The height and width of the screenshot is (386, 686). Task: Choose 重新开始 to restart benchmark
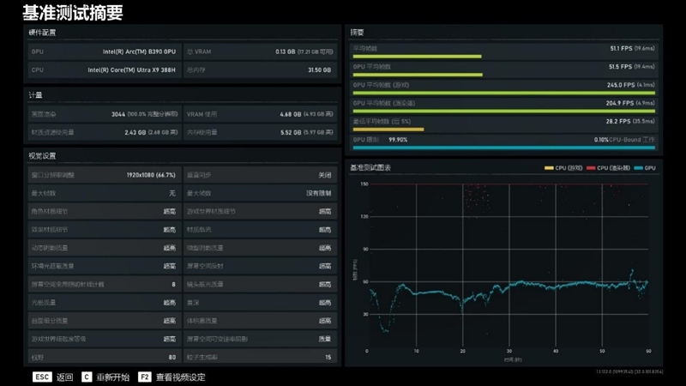(113, 377)
